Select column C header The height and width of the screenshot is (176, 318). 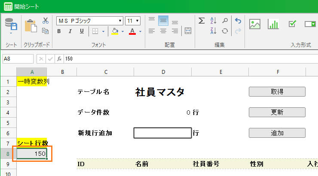(x=105, y=72)
